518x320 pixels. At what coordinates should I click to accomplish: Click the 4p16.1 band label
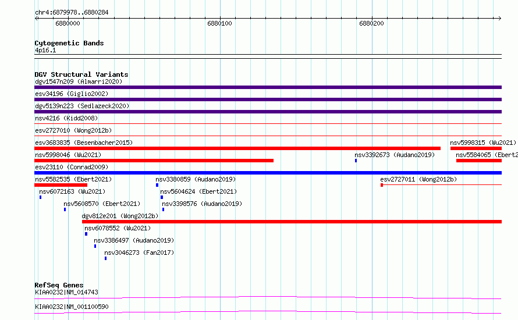(45, 50)
